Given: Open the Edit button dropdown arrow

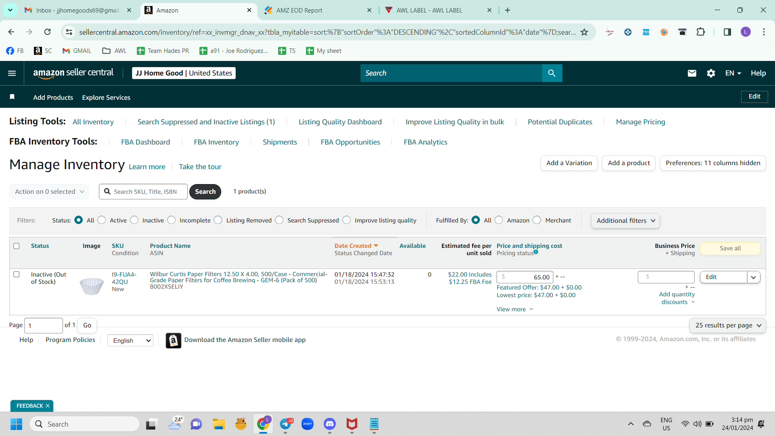Looking at the screenshot, I should pyautogui.click(x=754, y=277).
